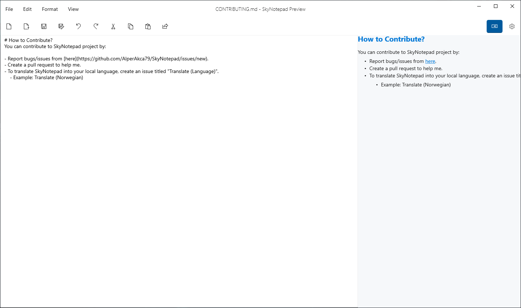Close the SkyNotepad window
The width and height of the screenshot is (521, 308).
(512, 6)
